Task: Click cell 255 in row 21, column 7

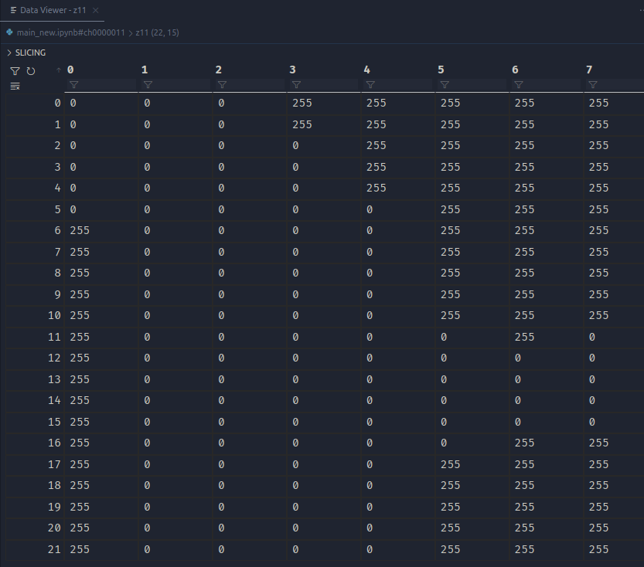Action: [x=599, y=549]
